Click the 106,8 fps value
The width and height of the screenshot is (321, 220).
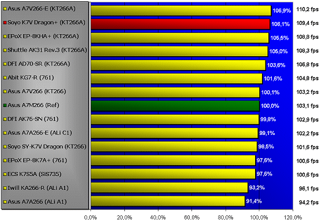coord(308,64)
